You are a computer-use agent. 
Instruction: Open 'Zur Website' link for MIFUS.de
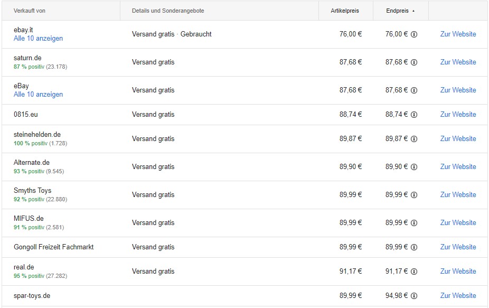[458, 222]
